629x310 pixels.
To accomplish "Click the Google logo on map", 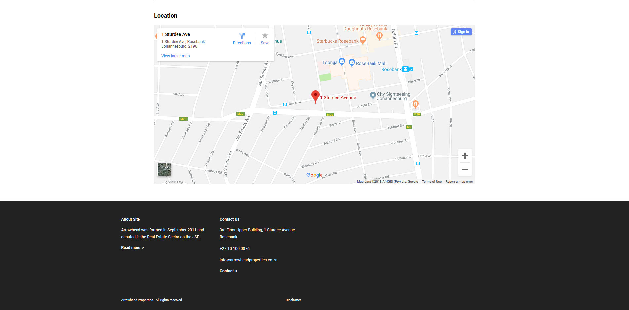I will click(x=314, y=175).
